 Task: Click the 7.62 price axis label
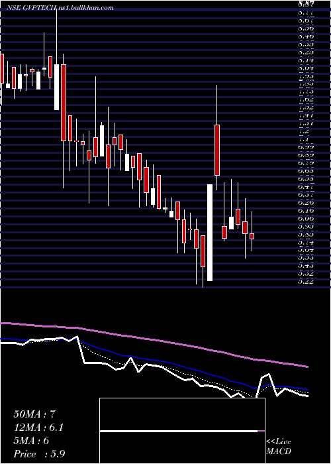coord(306,99)
